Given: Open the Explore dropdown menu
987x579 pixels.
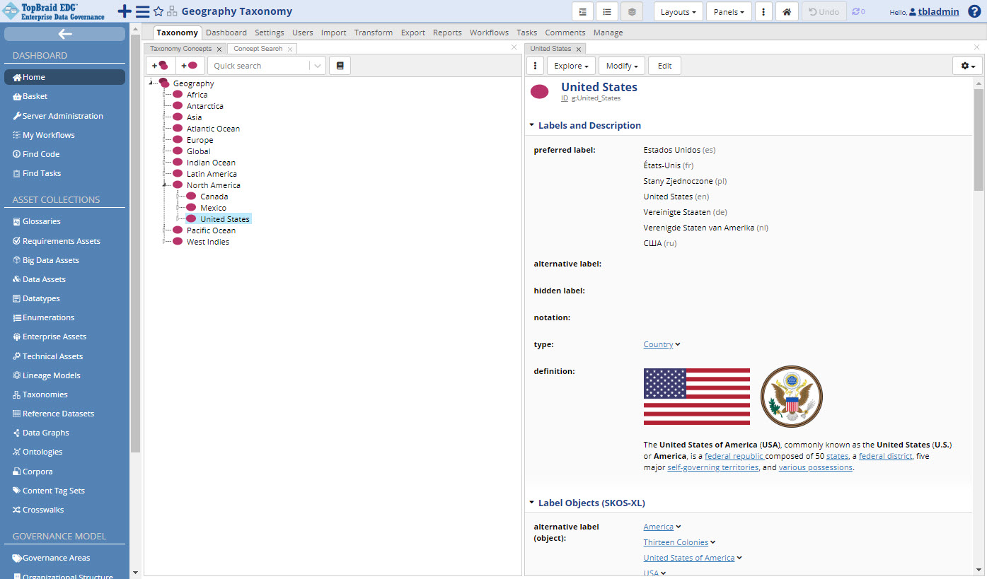Looking at the screenshot, I should point(571,66).
